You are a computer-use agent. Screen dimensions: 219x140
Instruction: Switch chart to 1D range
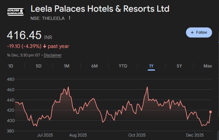11,66
